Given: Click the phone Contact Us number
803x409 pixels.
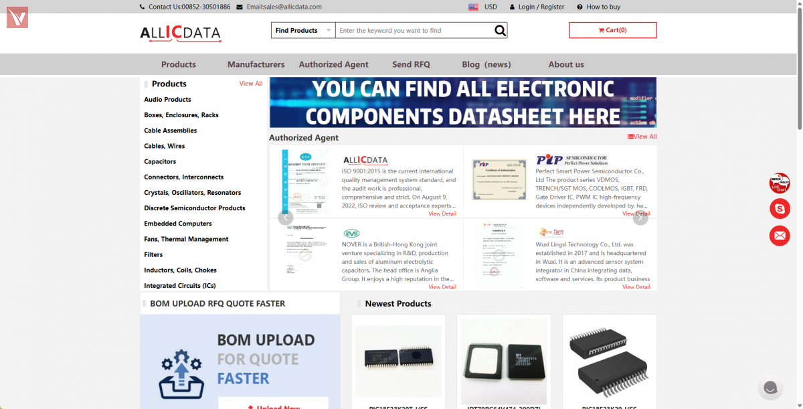Looking at the screenshot, I should pyautogui.click(x=189, y=7).
